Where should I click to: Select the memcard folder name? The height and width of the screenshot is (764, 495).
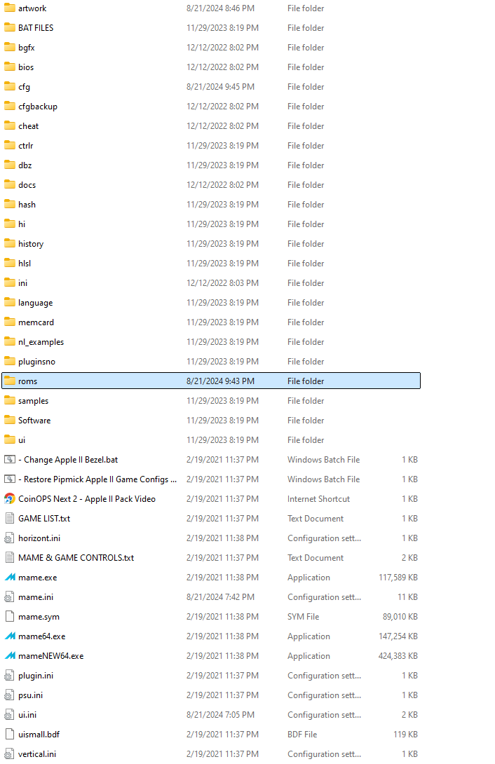coord(36,322)
